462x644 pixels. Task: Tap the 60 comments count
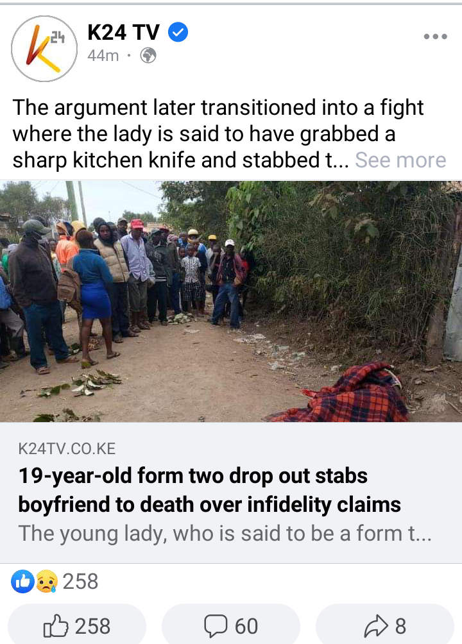(246, 626)
